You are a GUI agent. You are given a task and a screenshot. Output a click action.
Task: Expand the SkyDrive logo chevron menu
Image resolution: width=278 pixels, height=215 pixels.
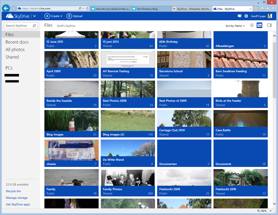point(34,16)
